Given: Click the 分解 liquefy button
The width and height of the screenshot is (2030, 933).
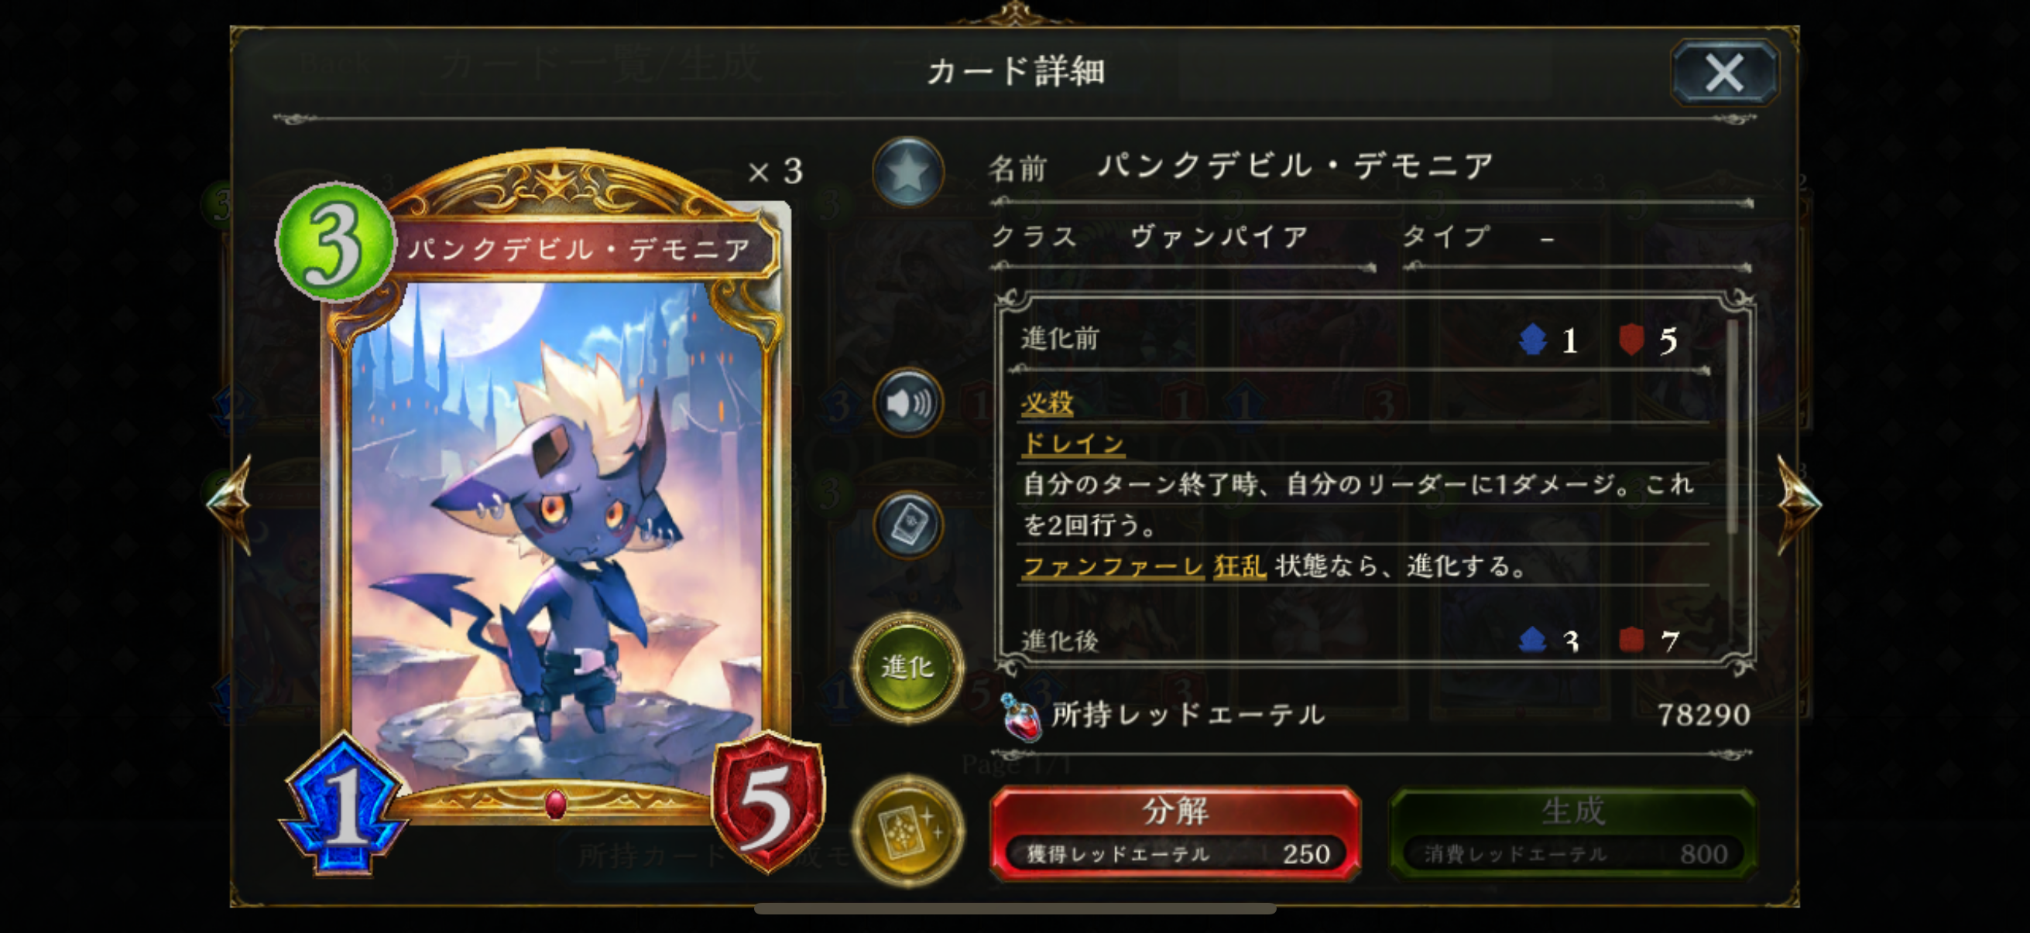Looking at the screenshot, I should coord(1175,832).
